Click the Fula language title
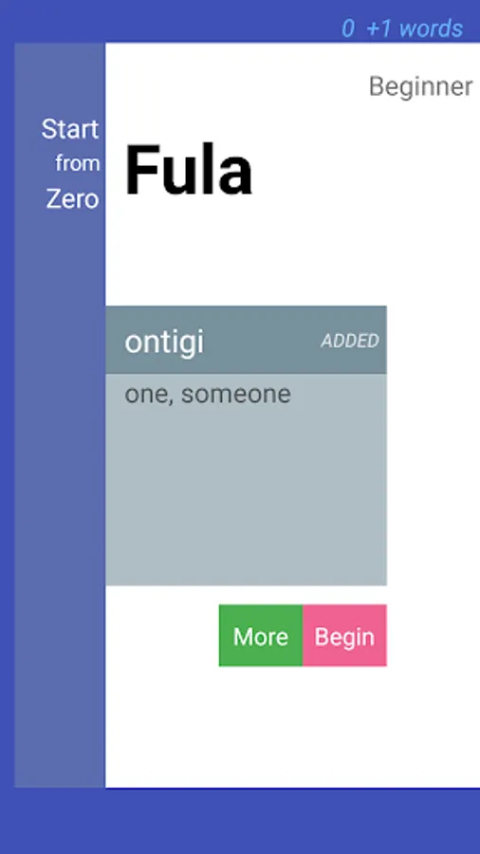The height and width of the screenshot is (854, 480). (188, 170)
